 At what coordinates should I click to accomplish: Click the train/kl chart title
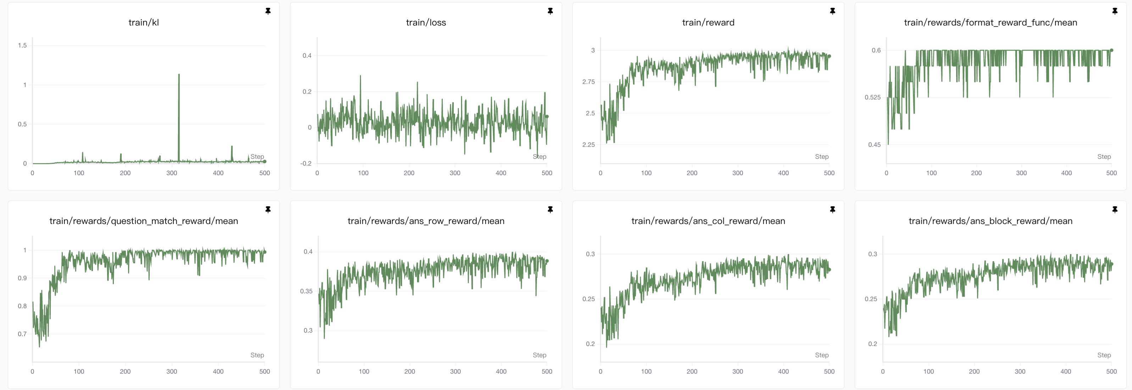(144, 22)
